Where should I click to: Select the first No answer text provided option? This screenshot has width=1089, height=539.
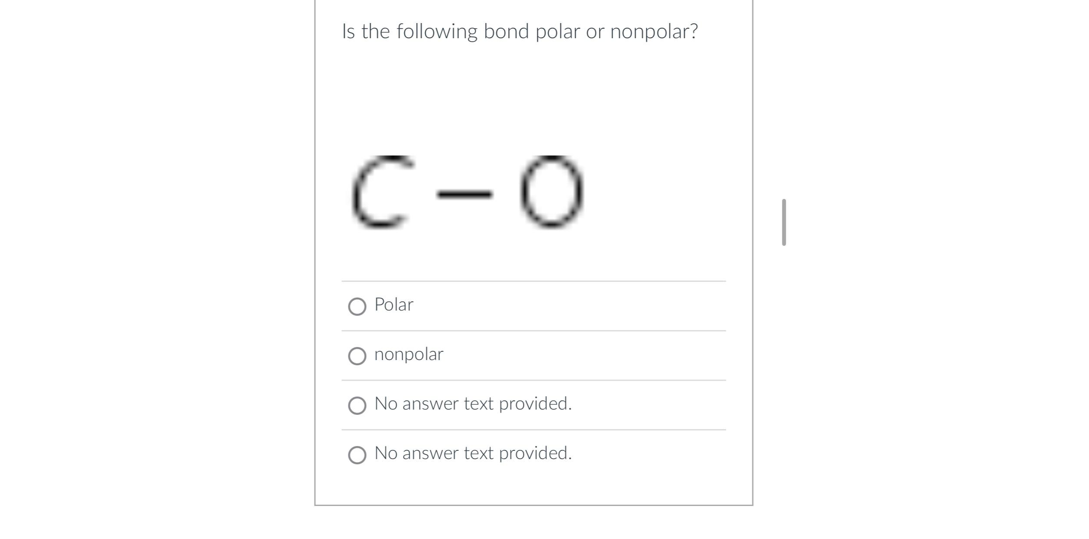click(357, 405)
